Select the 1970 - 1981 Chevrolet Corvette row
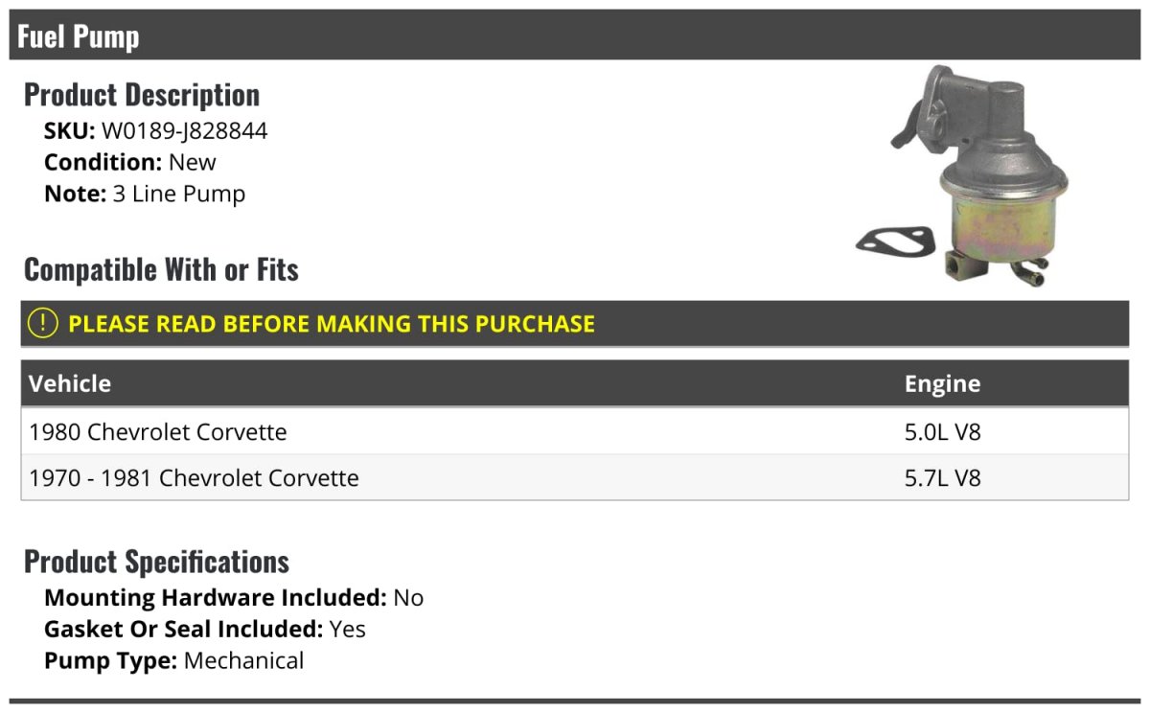Screen dimensions: 1150x713 [x=575, y=477]
